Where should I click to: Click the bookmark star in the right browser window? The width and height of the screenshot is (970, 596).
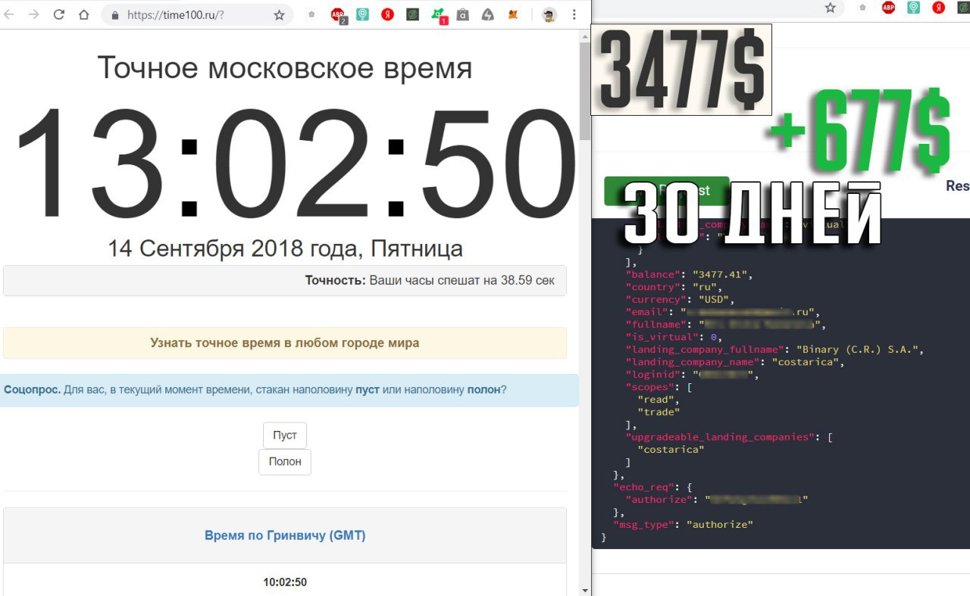click(x=831, y=8)
